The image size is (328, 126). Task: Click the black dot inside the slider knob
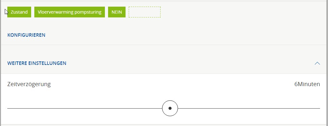170,108
